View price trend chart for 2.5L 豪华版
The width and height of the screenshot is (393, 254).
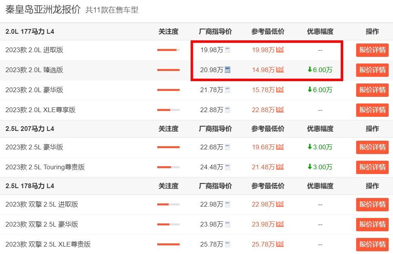coord(280,147)
